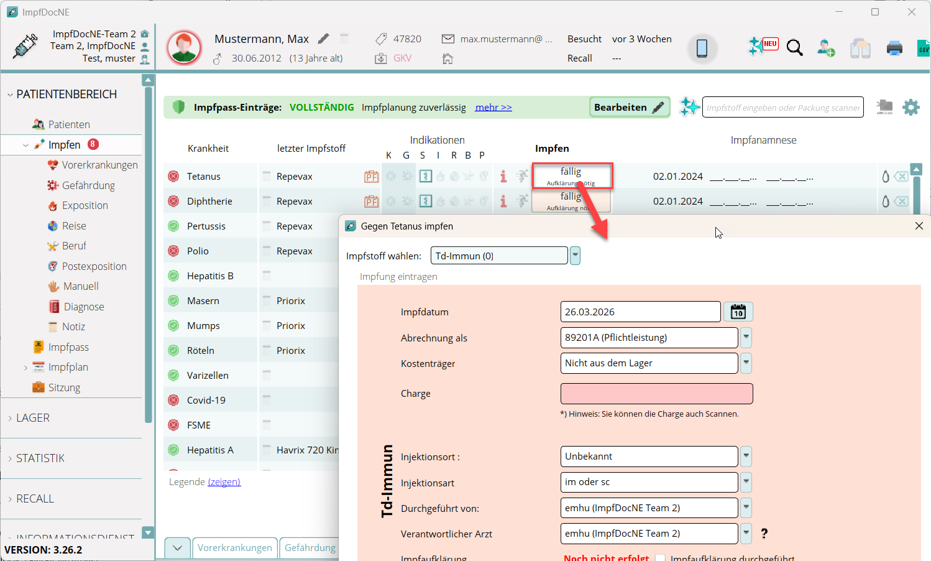This screenshot has width=931, height=561.
Task: Open the calendar picker next to Impfdatum
Action: point(738,312)
